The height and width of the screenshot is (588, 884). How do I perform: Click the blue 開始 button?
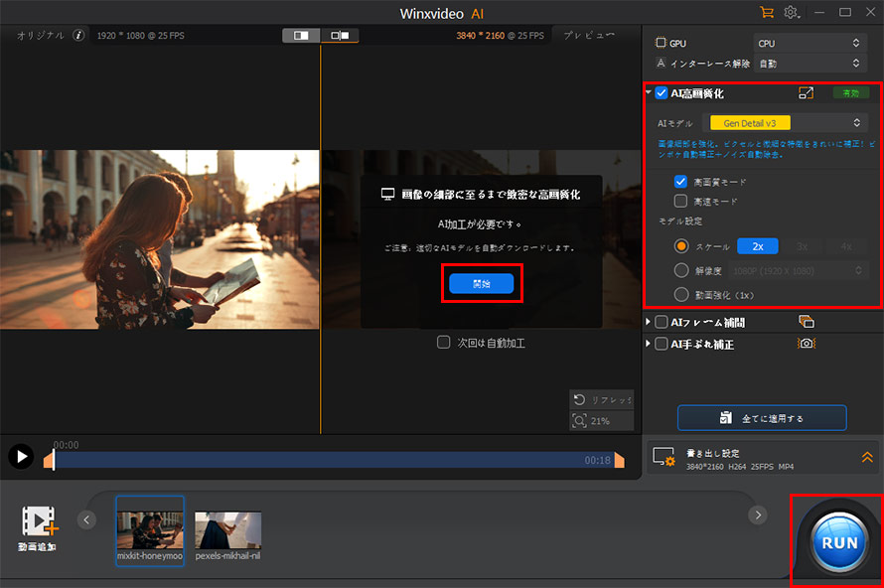point(482,283)
